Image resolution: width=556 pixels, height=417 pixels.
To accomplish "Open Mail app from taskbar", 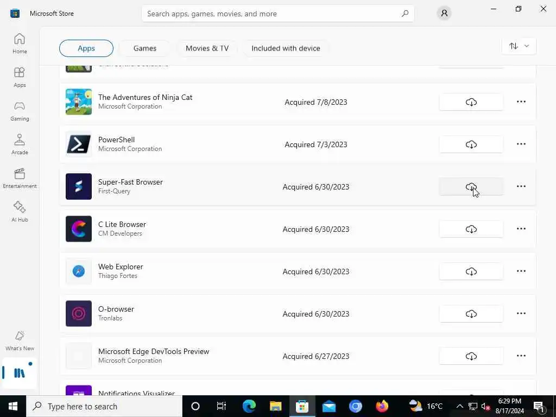I will (328, 406).
